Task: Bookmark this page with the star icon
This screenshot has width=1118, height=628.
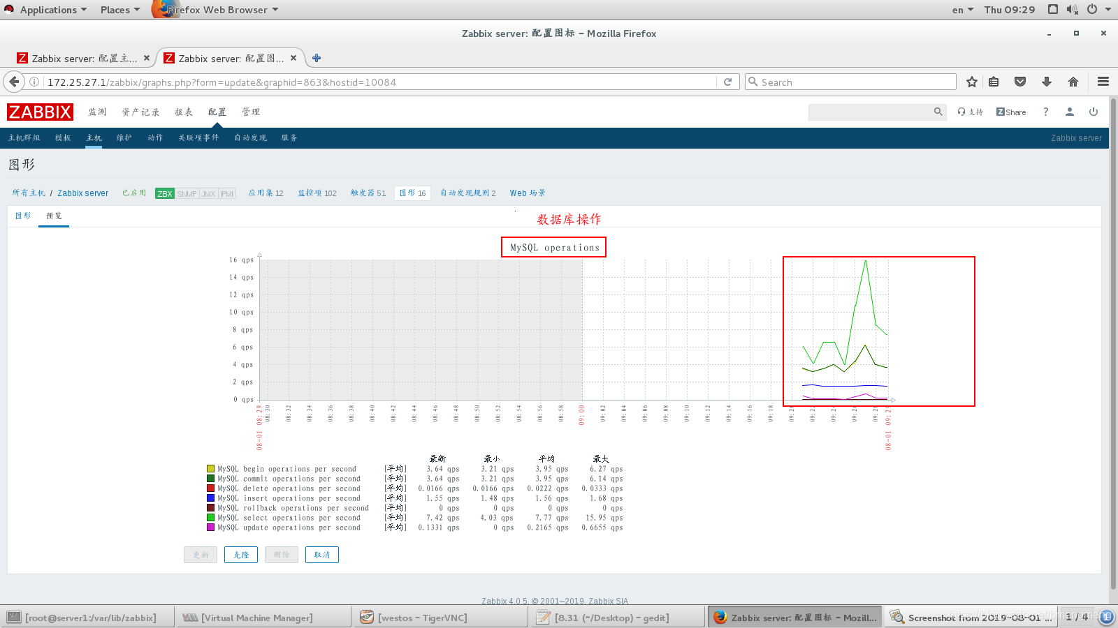Action: click(x=971, y=82)
